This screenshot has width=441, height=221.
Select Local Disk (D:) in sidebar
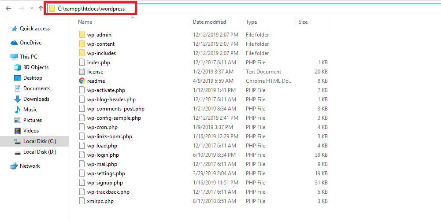click(40, 152)
